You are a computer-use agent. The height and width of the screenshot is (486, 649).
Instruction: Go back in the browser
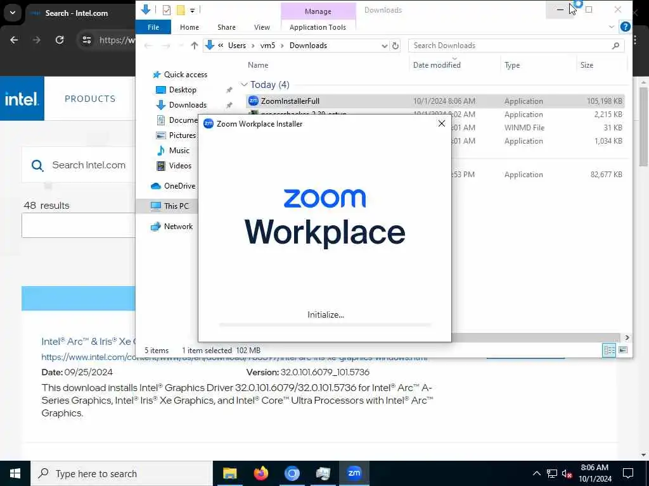14,40
